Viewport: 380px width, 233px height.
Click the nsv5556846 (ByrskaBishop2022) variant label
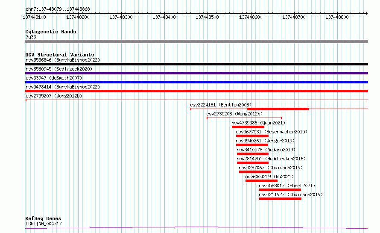(x=63, y=60)
